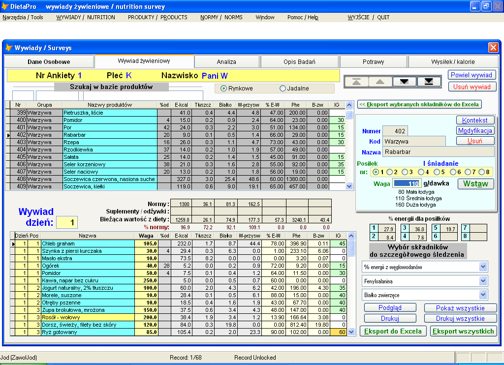Viewport: 504px width, 365px height.
Task: Jump to last record navigation arrow
Action: click(429, 82)
